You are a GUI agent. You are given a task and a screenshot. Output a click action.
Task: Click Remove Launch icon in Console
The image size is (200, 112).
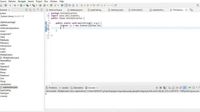(x=161, y=88)
